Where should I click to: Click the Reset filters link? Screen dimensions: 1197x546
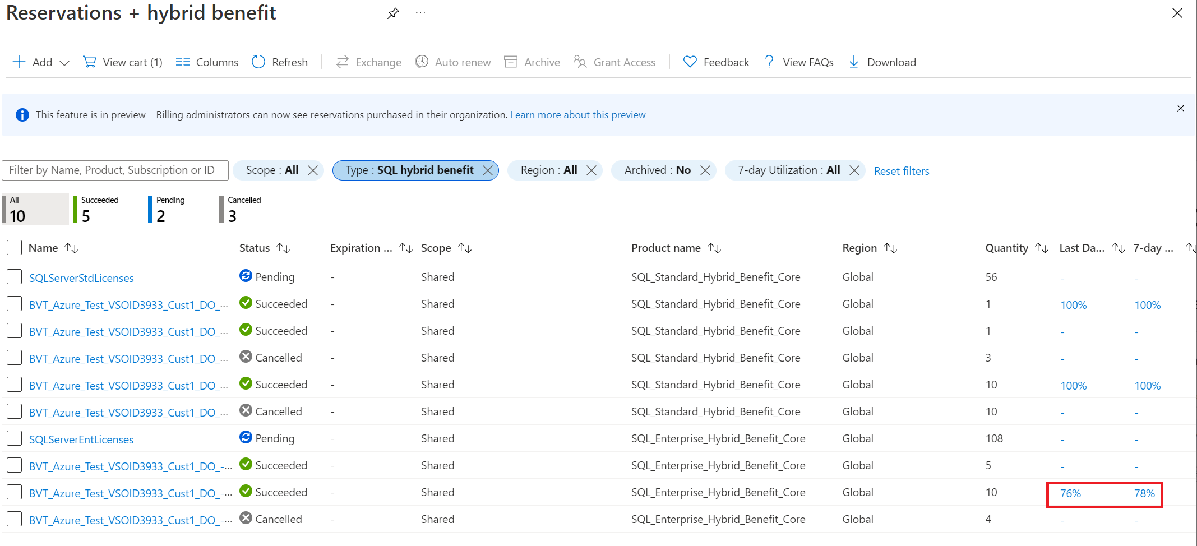[901, 171]
